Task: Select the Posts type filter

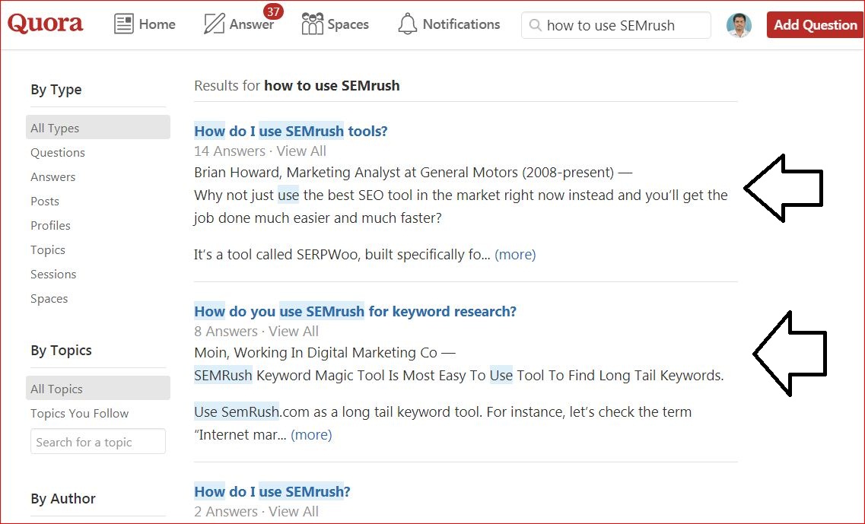Action: tap(45, 202)
